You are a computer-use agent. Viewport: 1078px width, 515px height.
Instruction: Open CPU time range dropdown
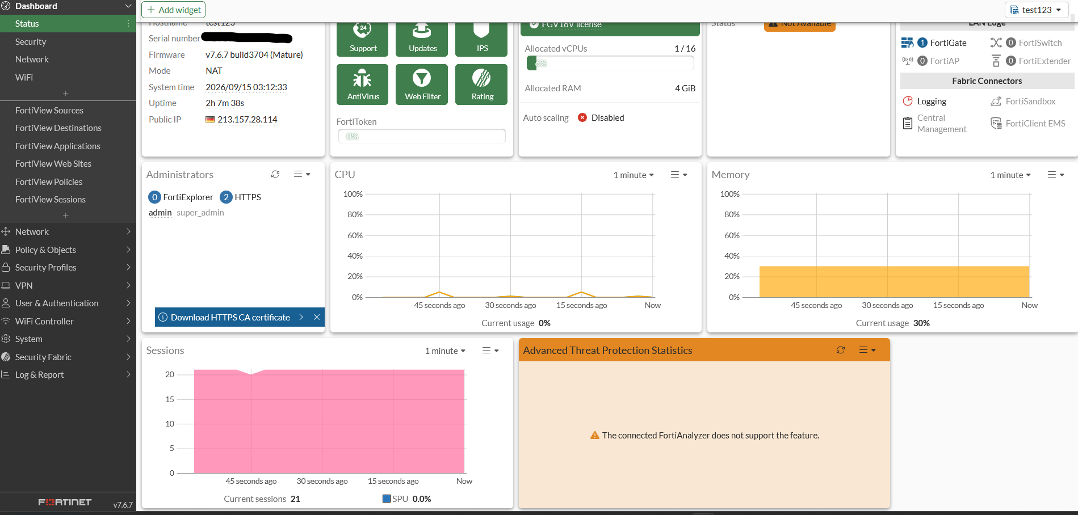[634, 175]
